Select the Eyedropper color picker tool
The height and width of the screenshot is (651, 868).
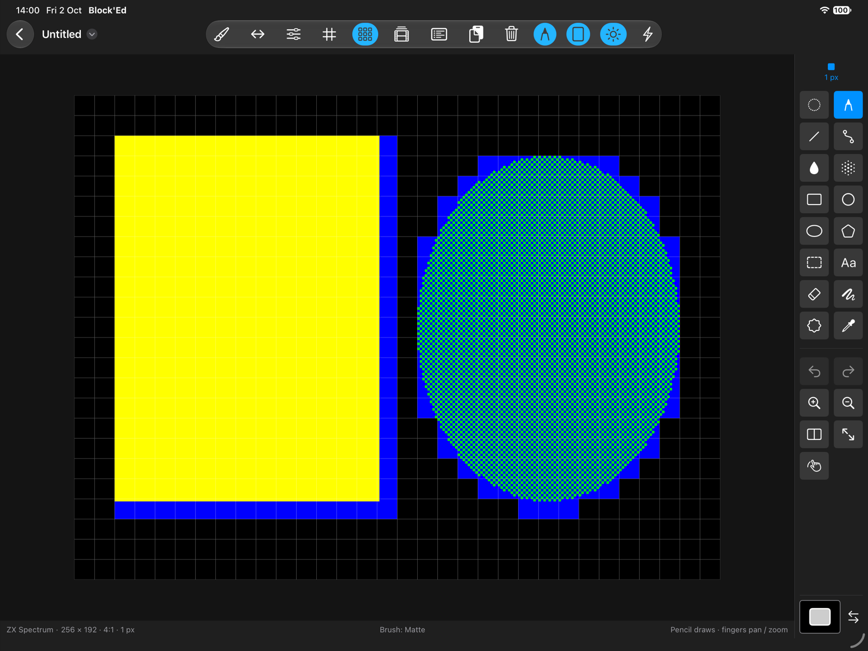pos(848,325)
